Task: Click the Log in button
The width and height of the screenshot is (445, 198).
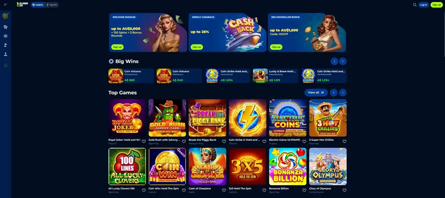Action: (x=424, y=5)
